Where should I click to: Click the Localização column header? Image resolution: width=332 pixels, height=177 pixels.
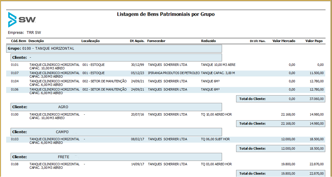90,41
